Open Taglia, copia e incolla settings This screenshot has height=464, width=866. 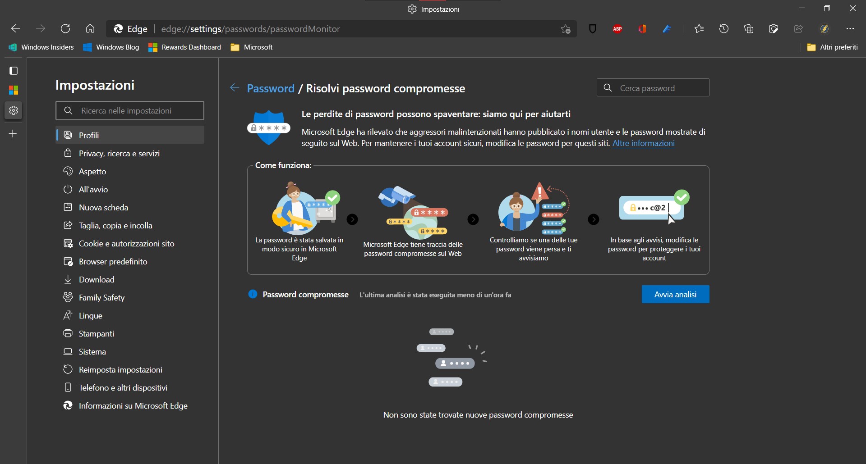(130, 226)
